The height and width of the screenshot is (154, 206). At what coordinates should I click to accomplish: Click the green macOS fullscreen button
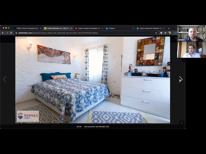[9, 28]
